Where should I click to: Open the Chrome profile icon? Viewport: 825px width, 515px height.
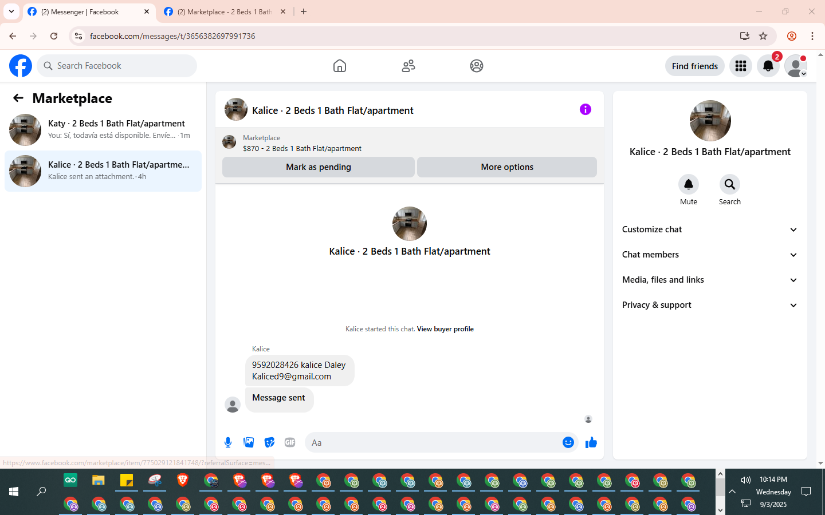792,36
